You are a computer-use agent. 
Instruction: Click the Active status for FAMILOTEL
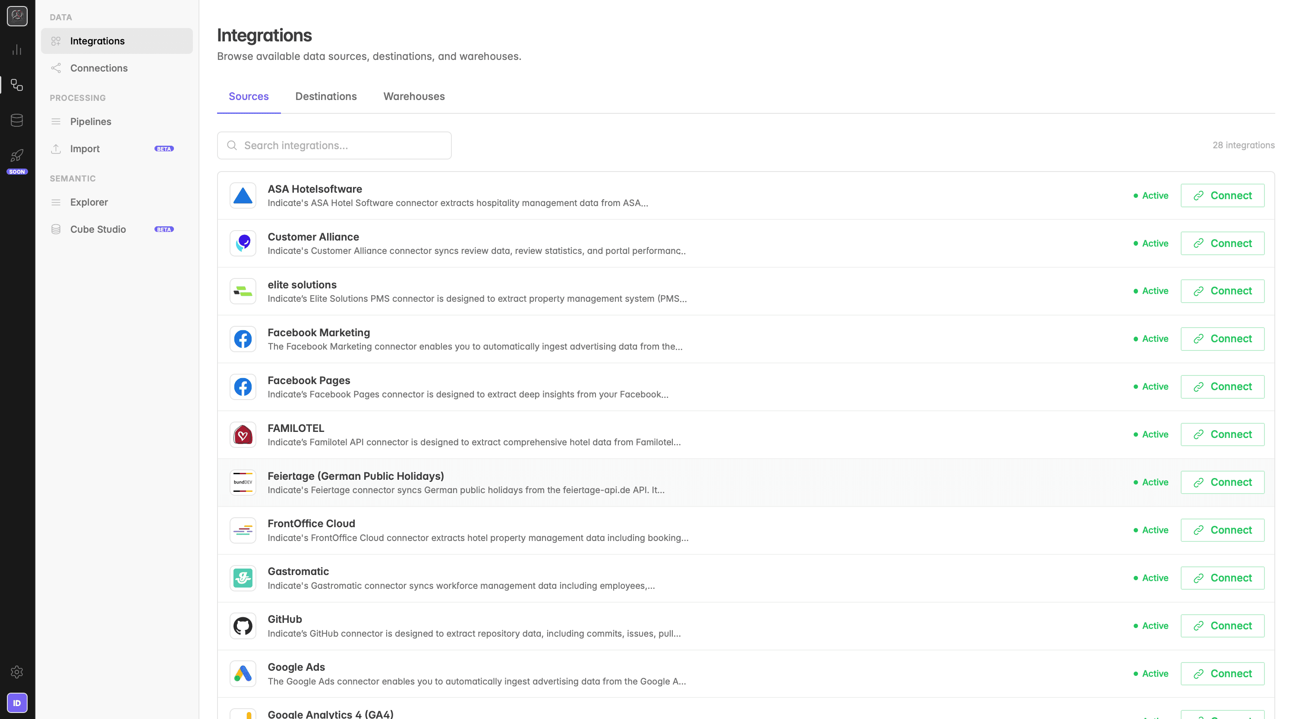tap(1151, 435)
